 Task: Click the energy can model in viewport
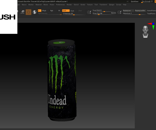[x=62, y=80]
